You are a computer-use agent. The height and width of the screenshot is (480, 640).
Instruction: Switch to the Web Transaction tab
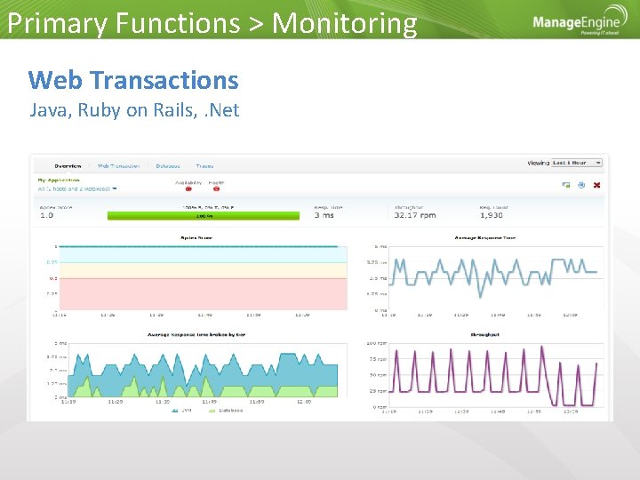click(x=118, y=166)
